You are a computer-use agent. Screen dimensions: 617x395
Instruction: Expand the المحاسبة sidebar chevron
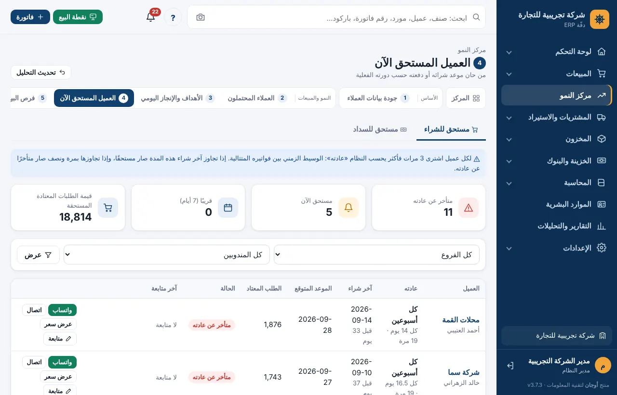[x=509, y=183]
